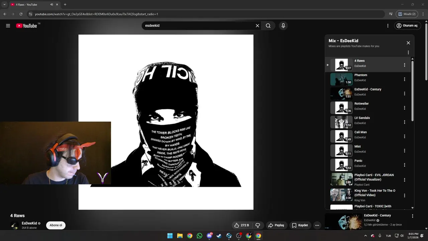Play the song titled Mist

click(x=357, y=147)
